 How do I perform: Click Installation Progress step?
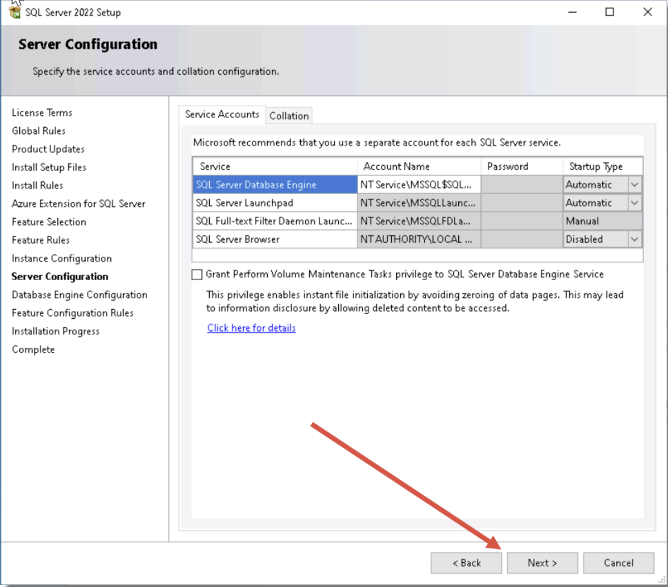click(55, 331)
